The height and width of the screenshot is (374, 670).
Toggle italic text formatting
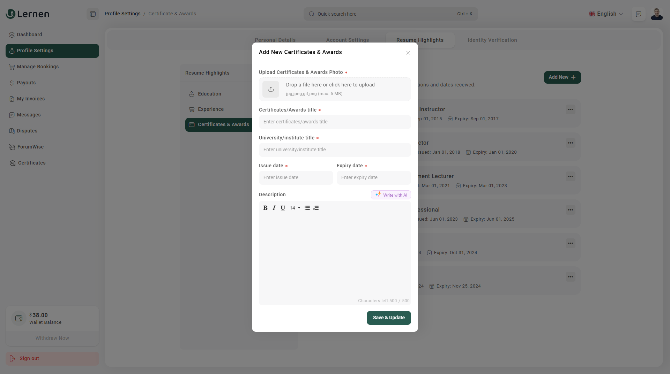(274, 208)
